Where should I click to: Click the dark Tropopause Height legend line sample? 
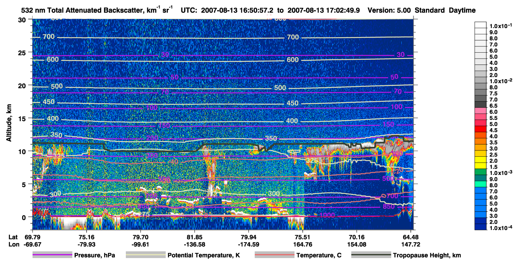pyautogui.click(x=371, y=255)
